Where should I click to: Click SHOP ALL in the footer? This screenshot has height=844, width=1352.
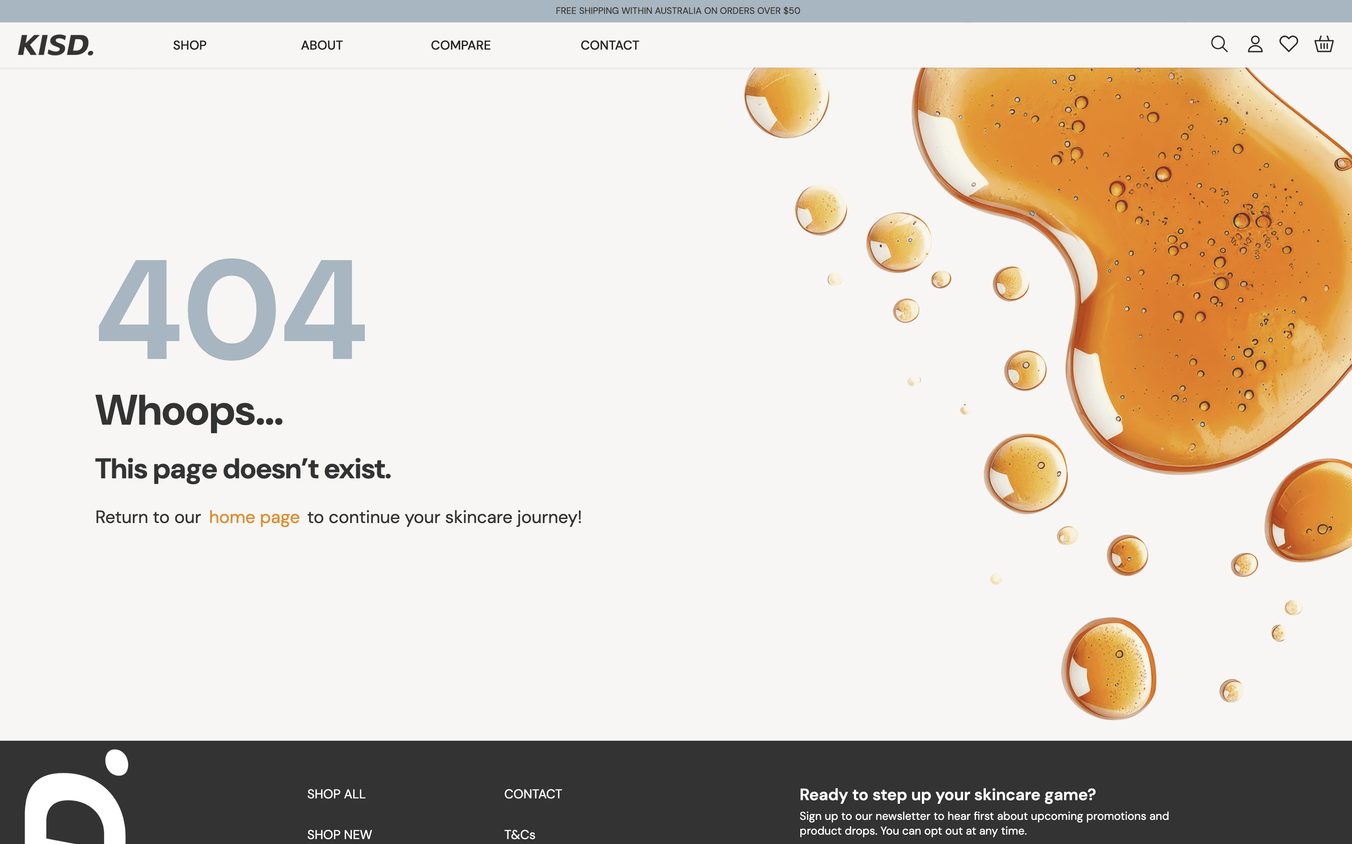pos(336,794)
